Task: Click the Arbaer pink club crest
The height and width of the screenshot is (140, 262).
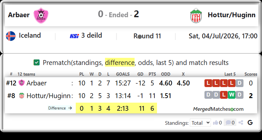Action: pyautogui.click(x=41, y=15)
